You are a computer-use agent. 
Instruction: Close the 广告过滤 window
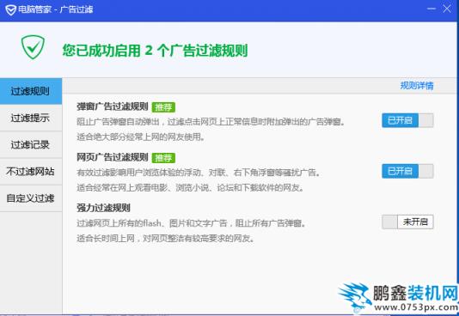pos(447,9)
